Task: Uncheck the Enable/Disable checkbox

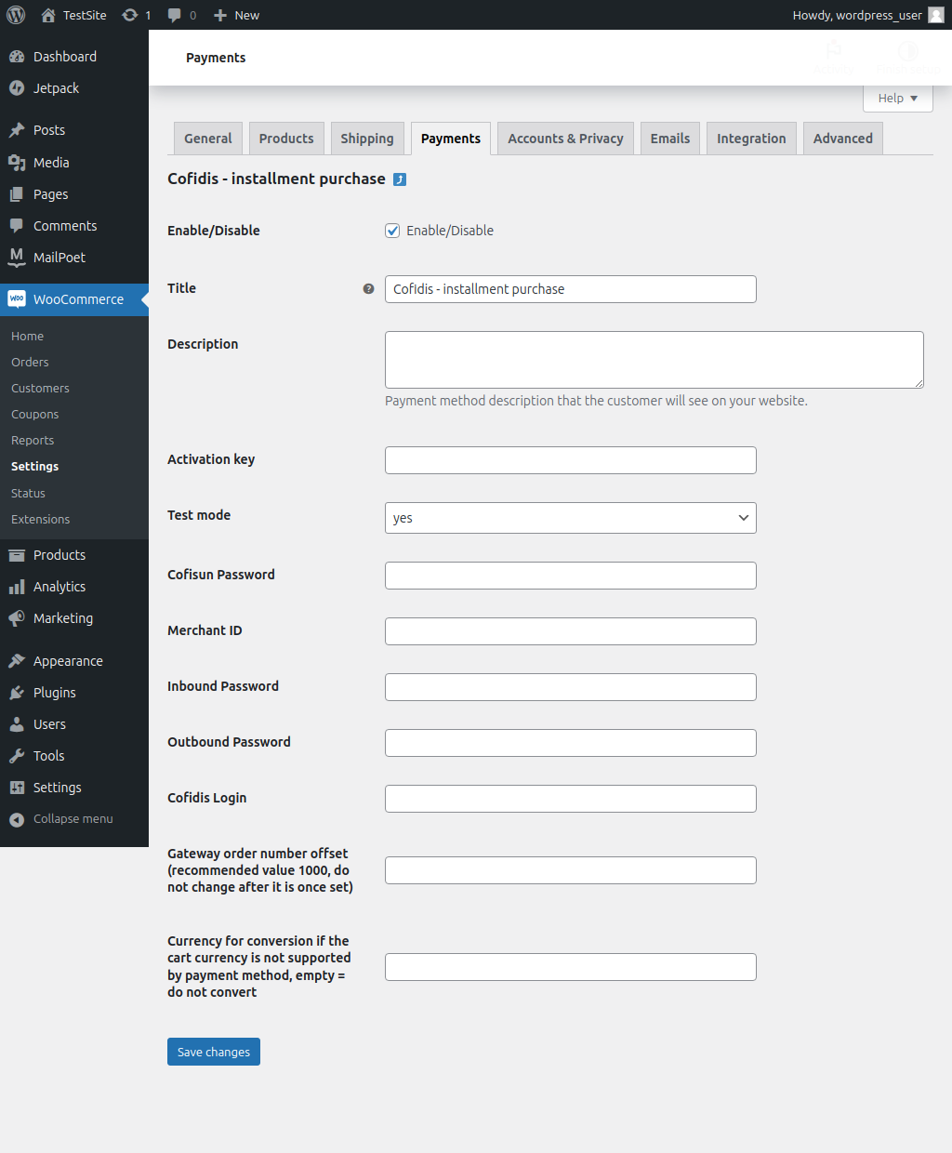Action: coord(392,231)
